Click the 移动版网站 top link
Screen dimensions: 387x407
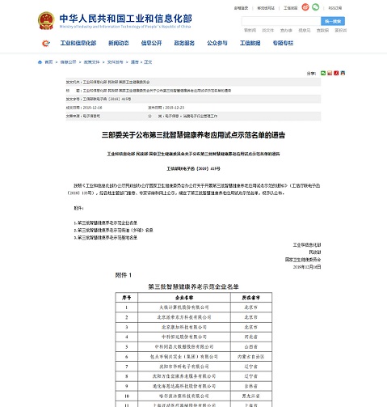266,8
